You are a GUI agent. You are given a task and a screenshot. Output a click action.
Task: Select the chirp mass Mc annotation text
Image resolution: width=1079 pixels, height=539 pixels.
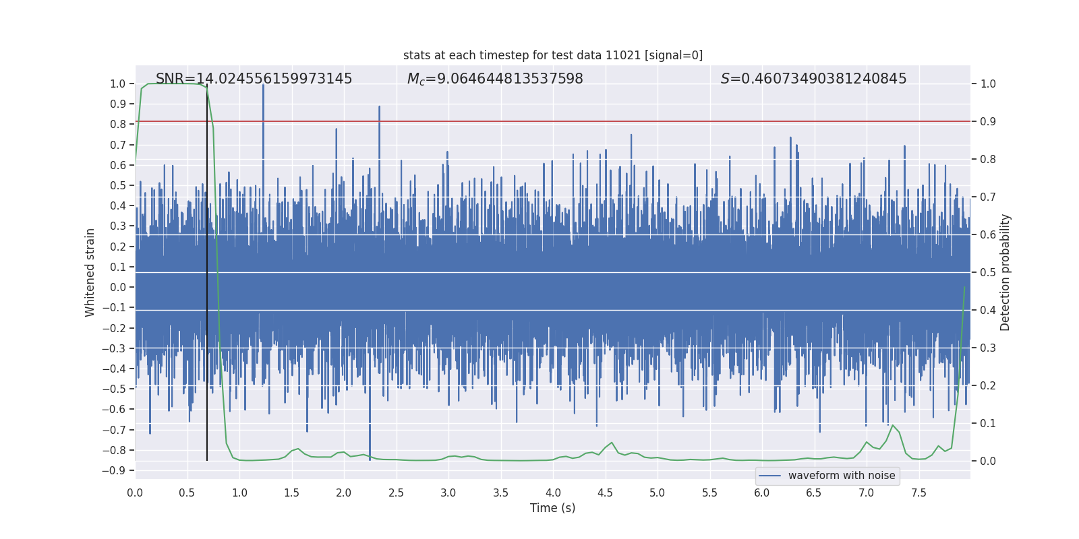pos(494,79)
